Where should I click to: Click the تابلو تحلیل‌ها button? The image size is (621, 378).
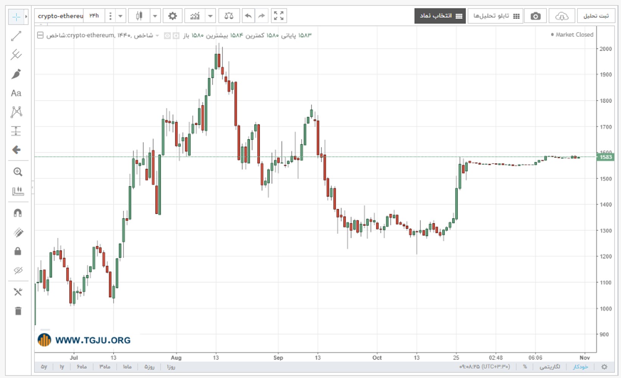coord(495,16)
